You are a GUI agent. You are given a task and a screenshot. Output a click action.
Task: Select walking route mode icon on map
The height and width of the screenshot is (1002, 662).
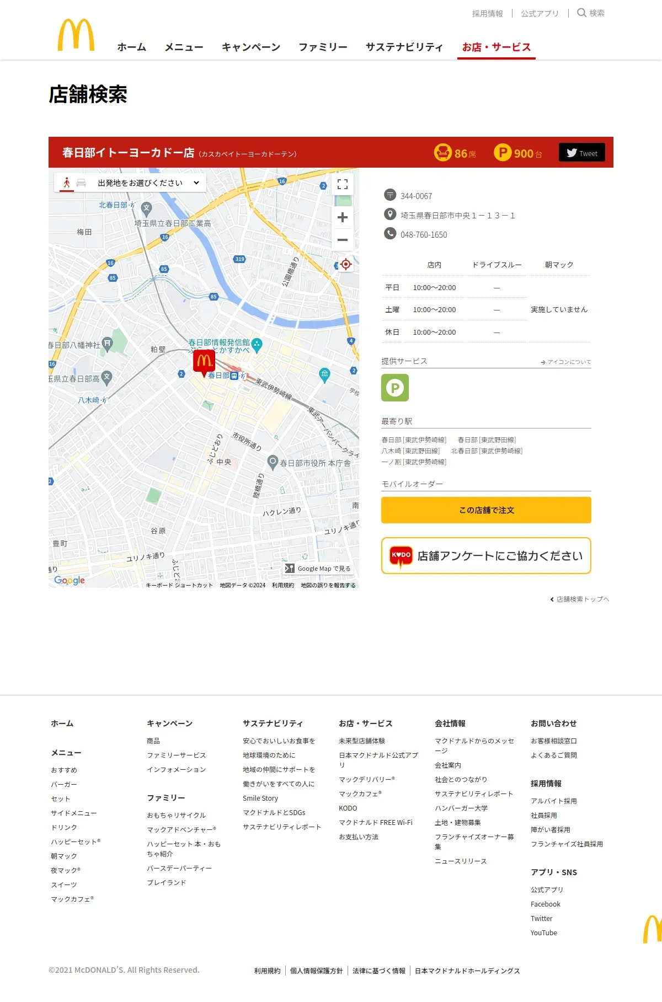click(67, 183)
